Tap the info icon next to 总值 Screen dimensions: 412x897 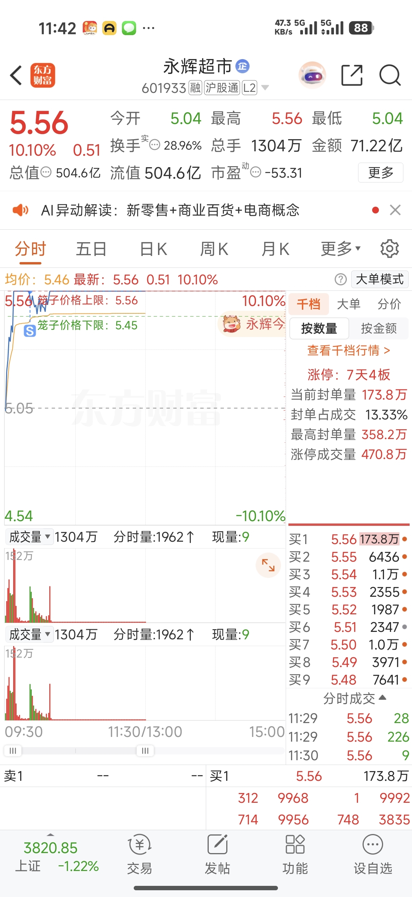[46, 172]
